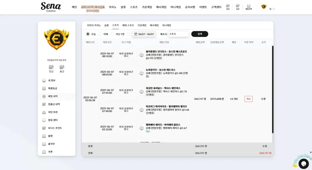
Task: Open 이벤트 in the top navigation
Action: pos(203,7)
